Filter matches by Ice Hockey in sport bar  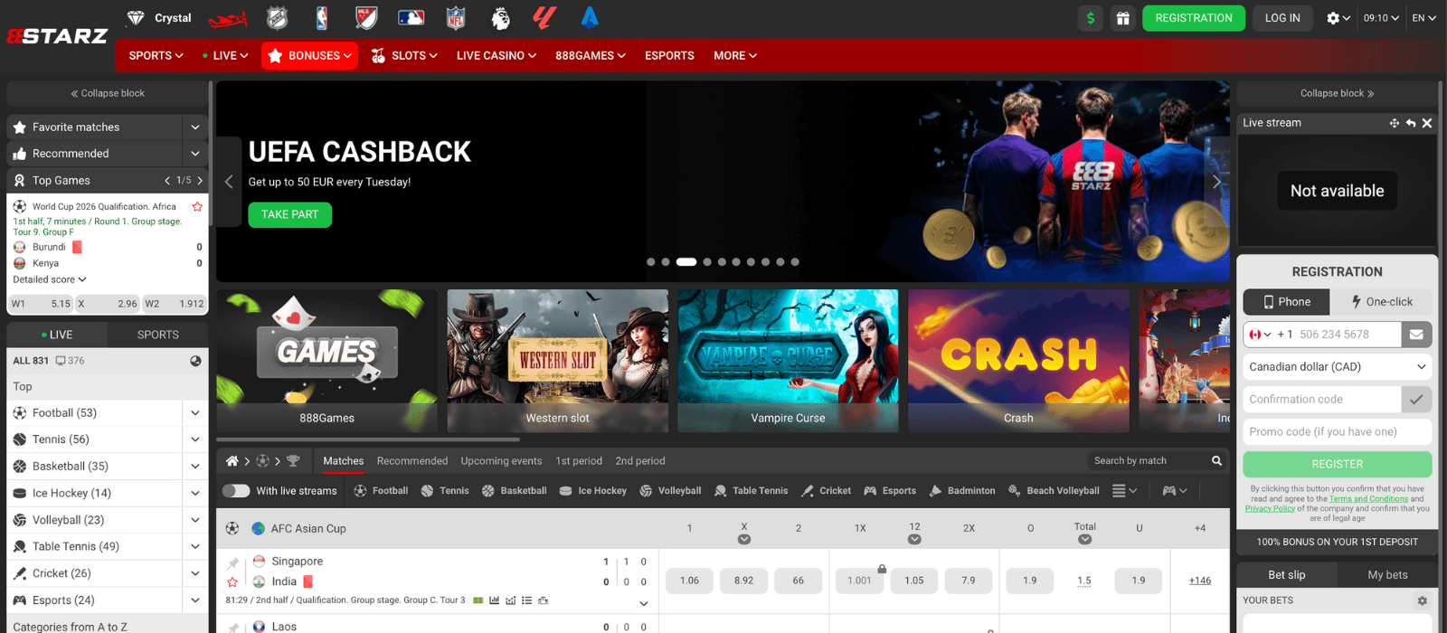click(x=592, y=491)
